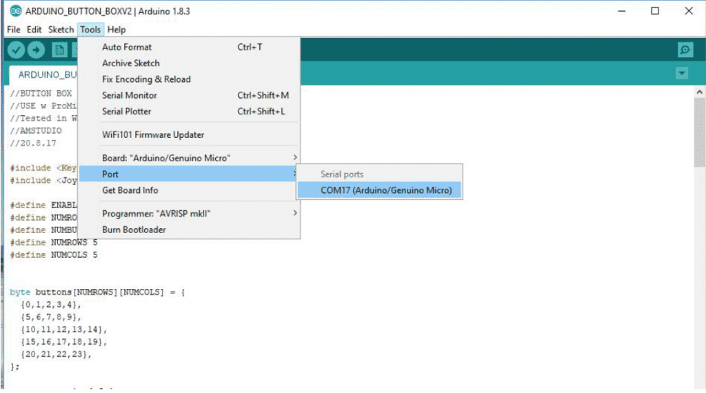This screenshot has width=706, height=393.
Task: Open the File menu
Action: coord(14,30)
